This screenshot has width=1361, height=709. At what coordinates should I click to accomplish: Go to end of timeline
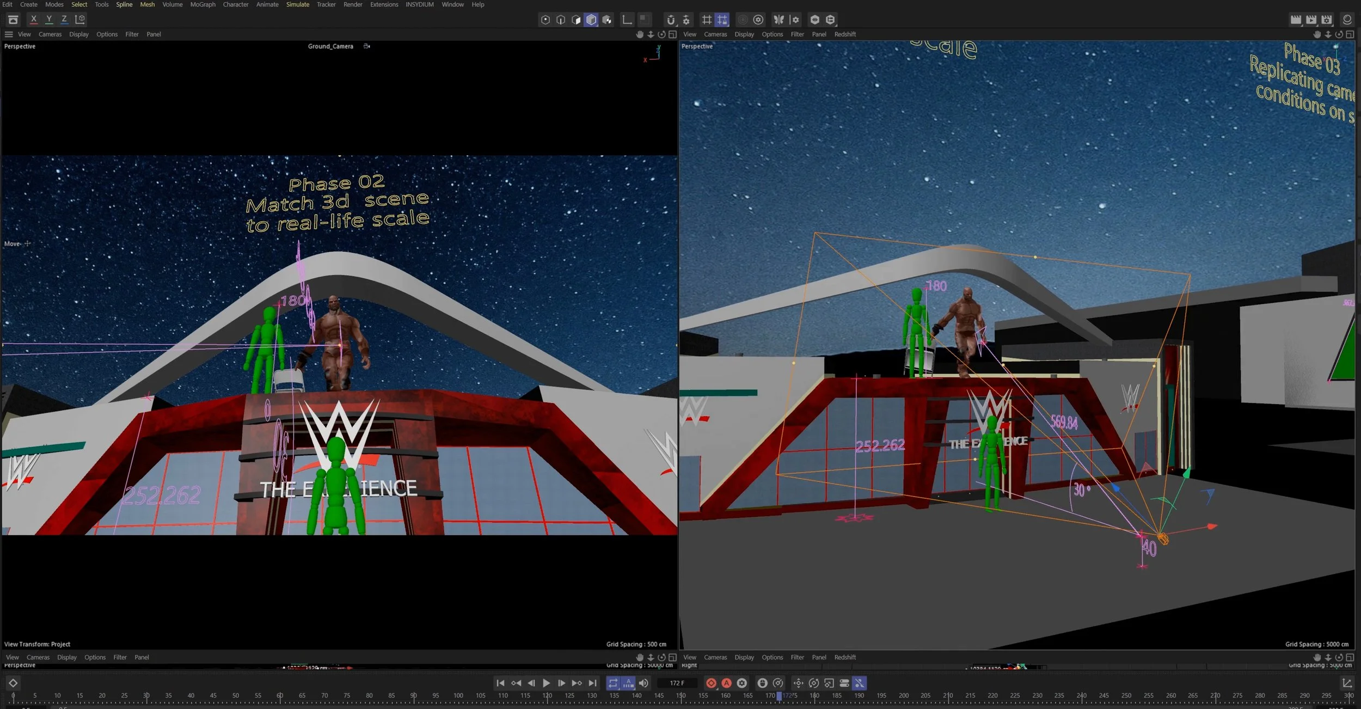point(592,683)
